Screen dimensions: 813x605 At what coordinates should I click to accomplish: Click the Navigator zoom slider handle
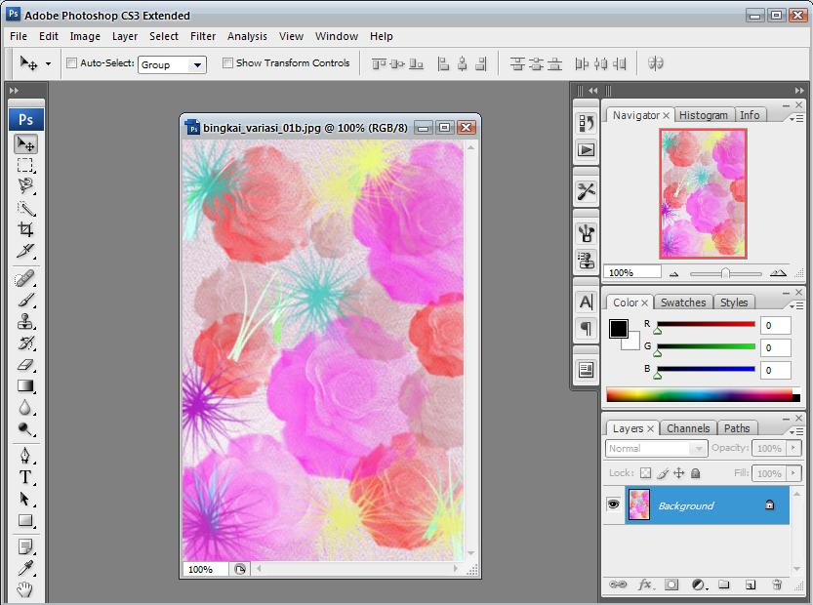pyautogui.click(x=725, y=273)
